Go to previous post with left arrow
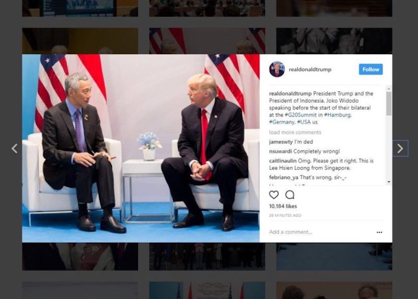 tap(15, 148)
